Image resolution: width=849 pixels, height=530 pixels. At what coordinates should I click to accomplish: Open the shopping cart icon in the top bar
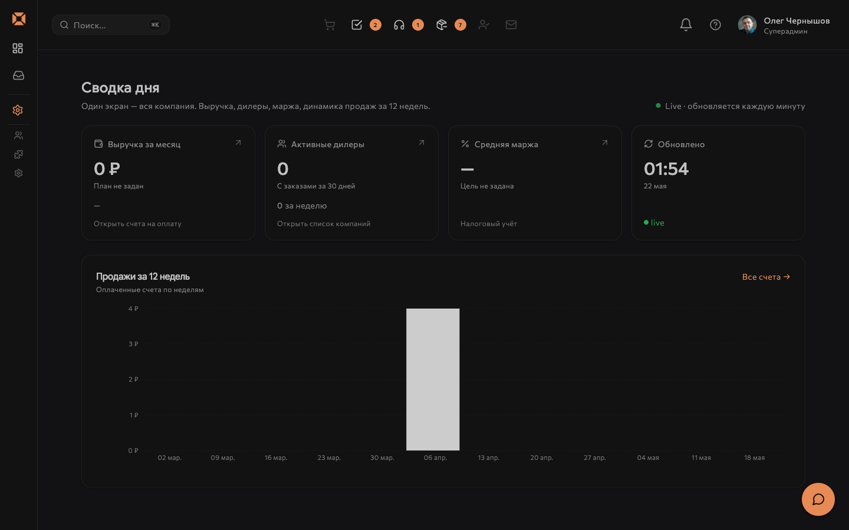click(x=330, y=25)
